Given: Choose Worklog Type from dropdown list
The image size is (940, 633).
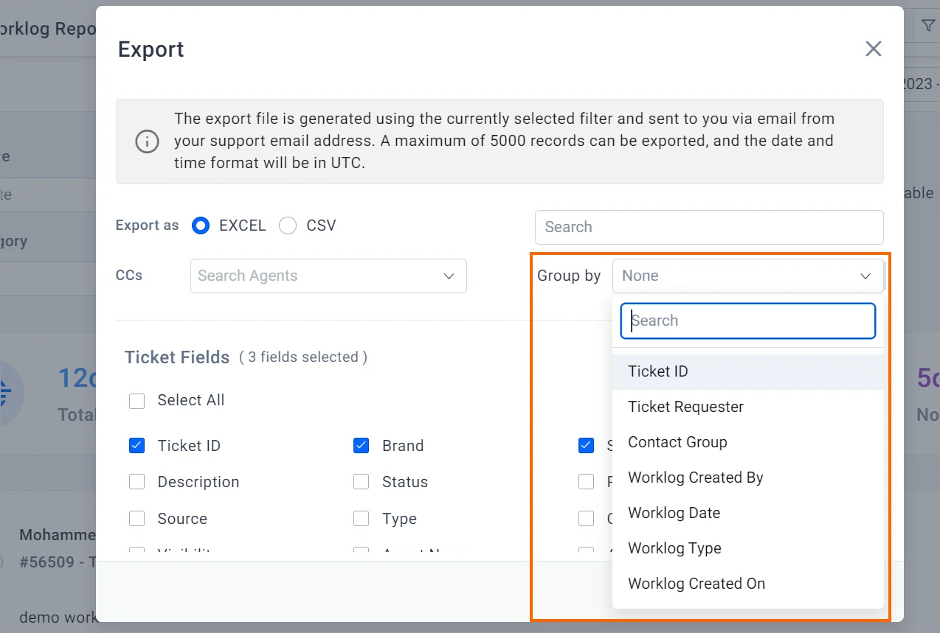Looking at the screenshot, I should (674, 548).
